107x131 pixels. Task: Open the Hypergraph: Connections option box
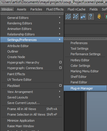[x=60, y=68]
